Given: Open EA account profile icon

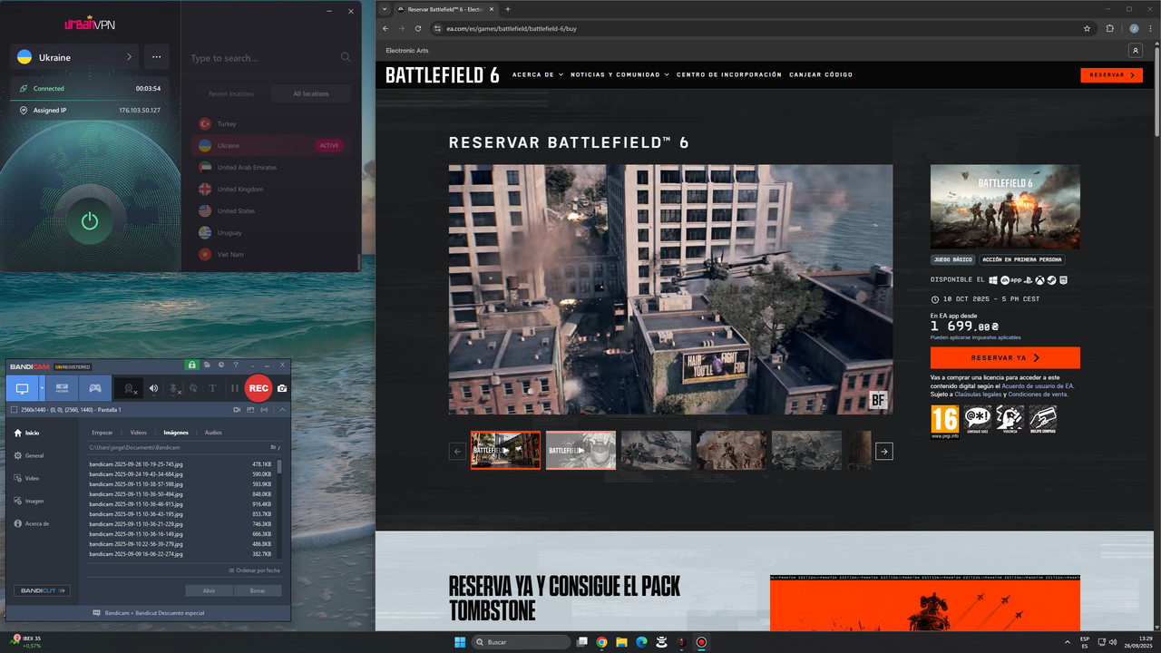Looking at the screenshot, I should 1135,51.
